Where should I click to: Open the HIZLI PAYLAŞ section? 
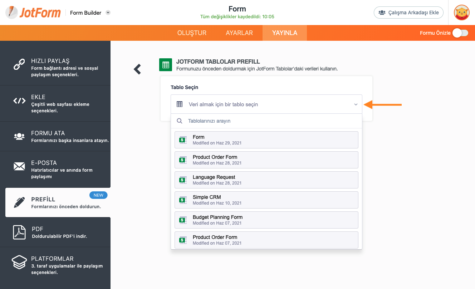[55, 67]
